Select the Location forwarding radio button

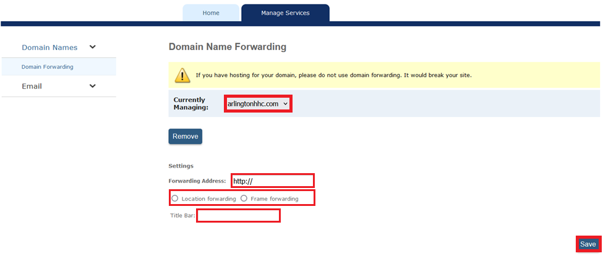pos(175,199)
